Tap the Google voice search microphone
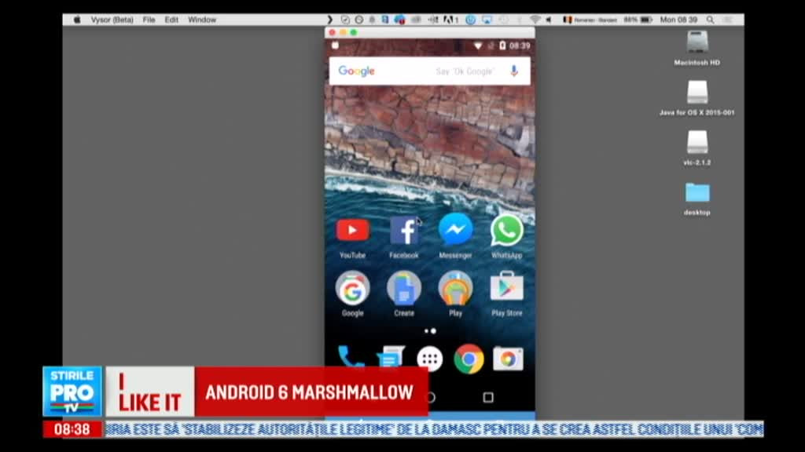Screen dimensions: 805x452 coord(514,70)
